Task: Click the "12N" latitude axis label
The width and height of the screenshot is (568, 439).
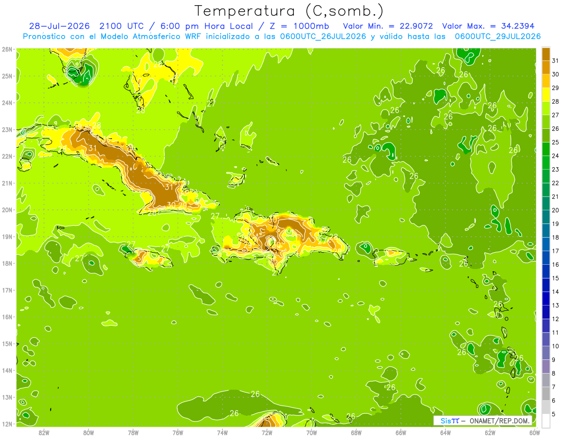Action: (x=7, y=424)
